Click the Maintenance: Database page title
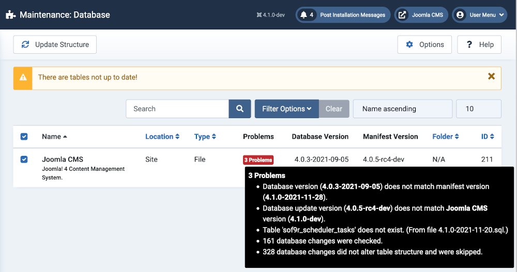This screenshot has width=517, height=272. click(65, 15)
